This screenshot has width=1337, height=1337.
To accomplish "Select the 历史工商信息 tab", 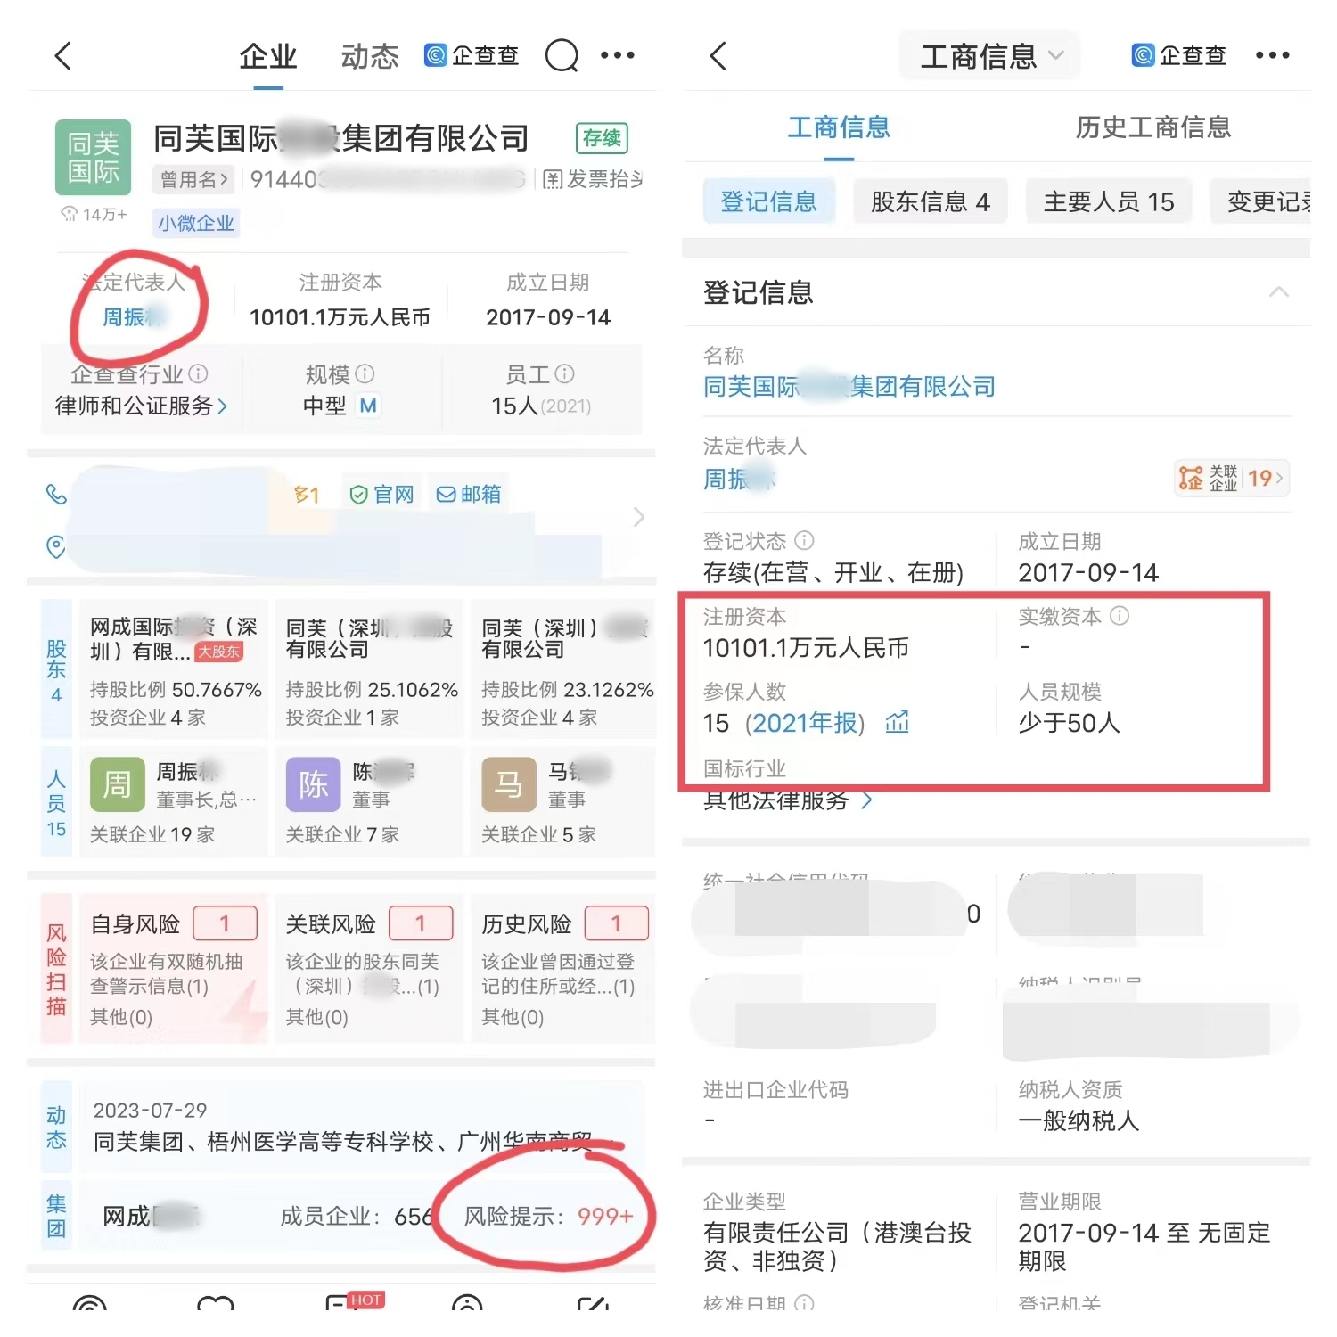I will (1152, 127).
